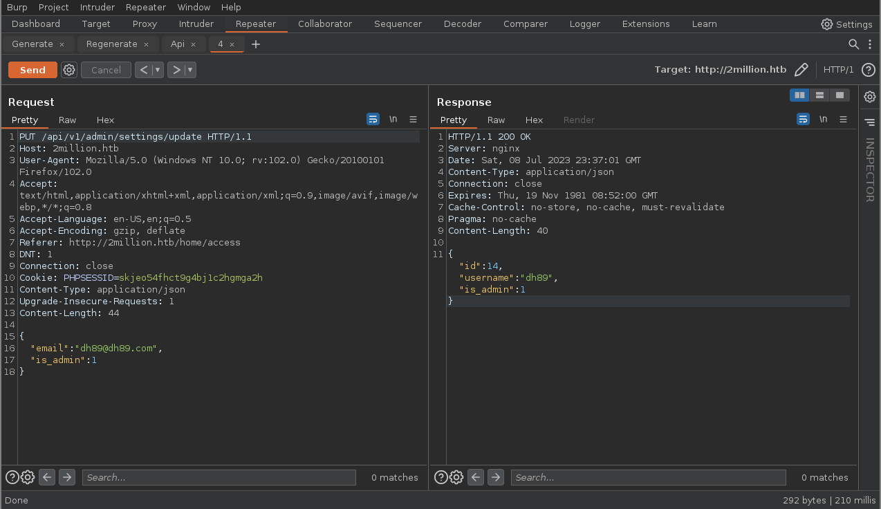Show response Hex view

[534, 120]
